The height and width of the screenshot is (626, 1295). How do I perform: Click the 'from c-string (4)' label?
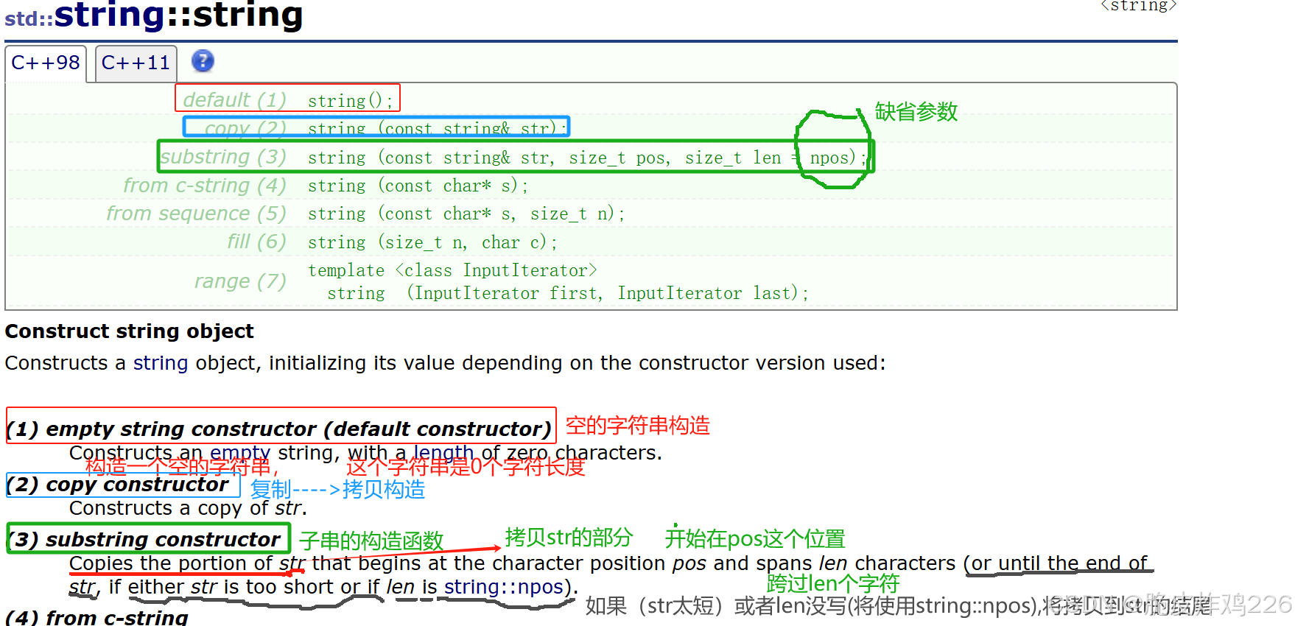coord(205,186)
